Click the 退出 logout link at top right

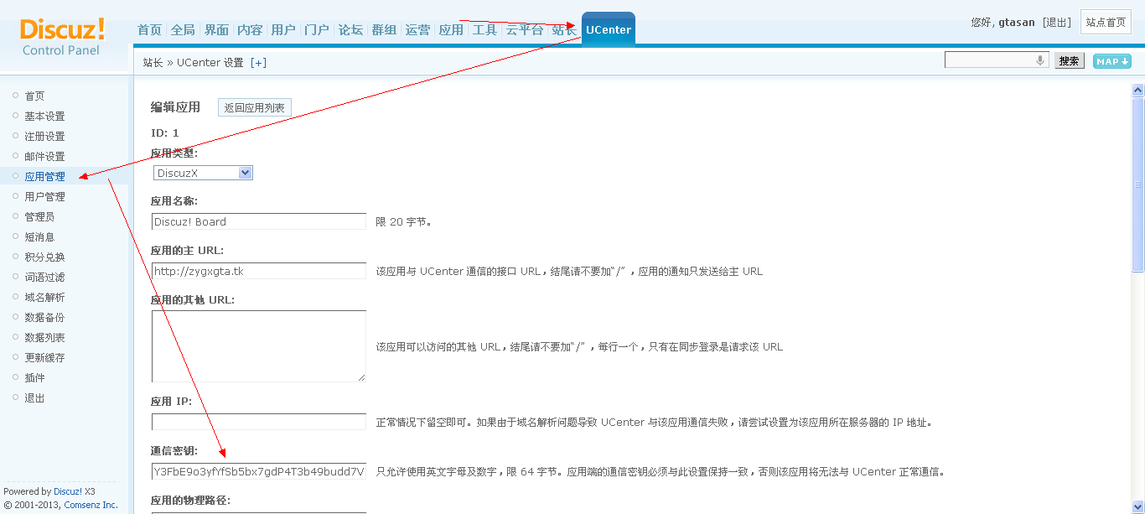[x=1057, y=23]
